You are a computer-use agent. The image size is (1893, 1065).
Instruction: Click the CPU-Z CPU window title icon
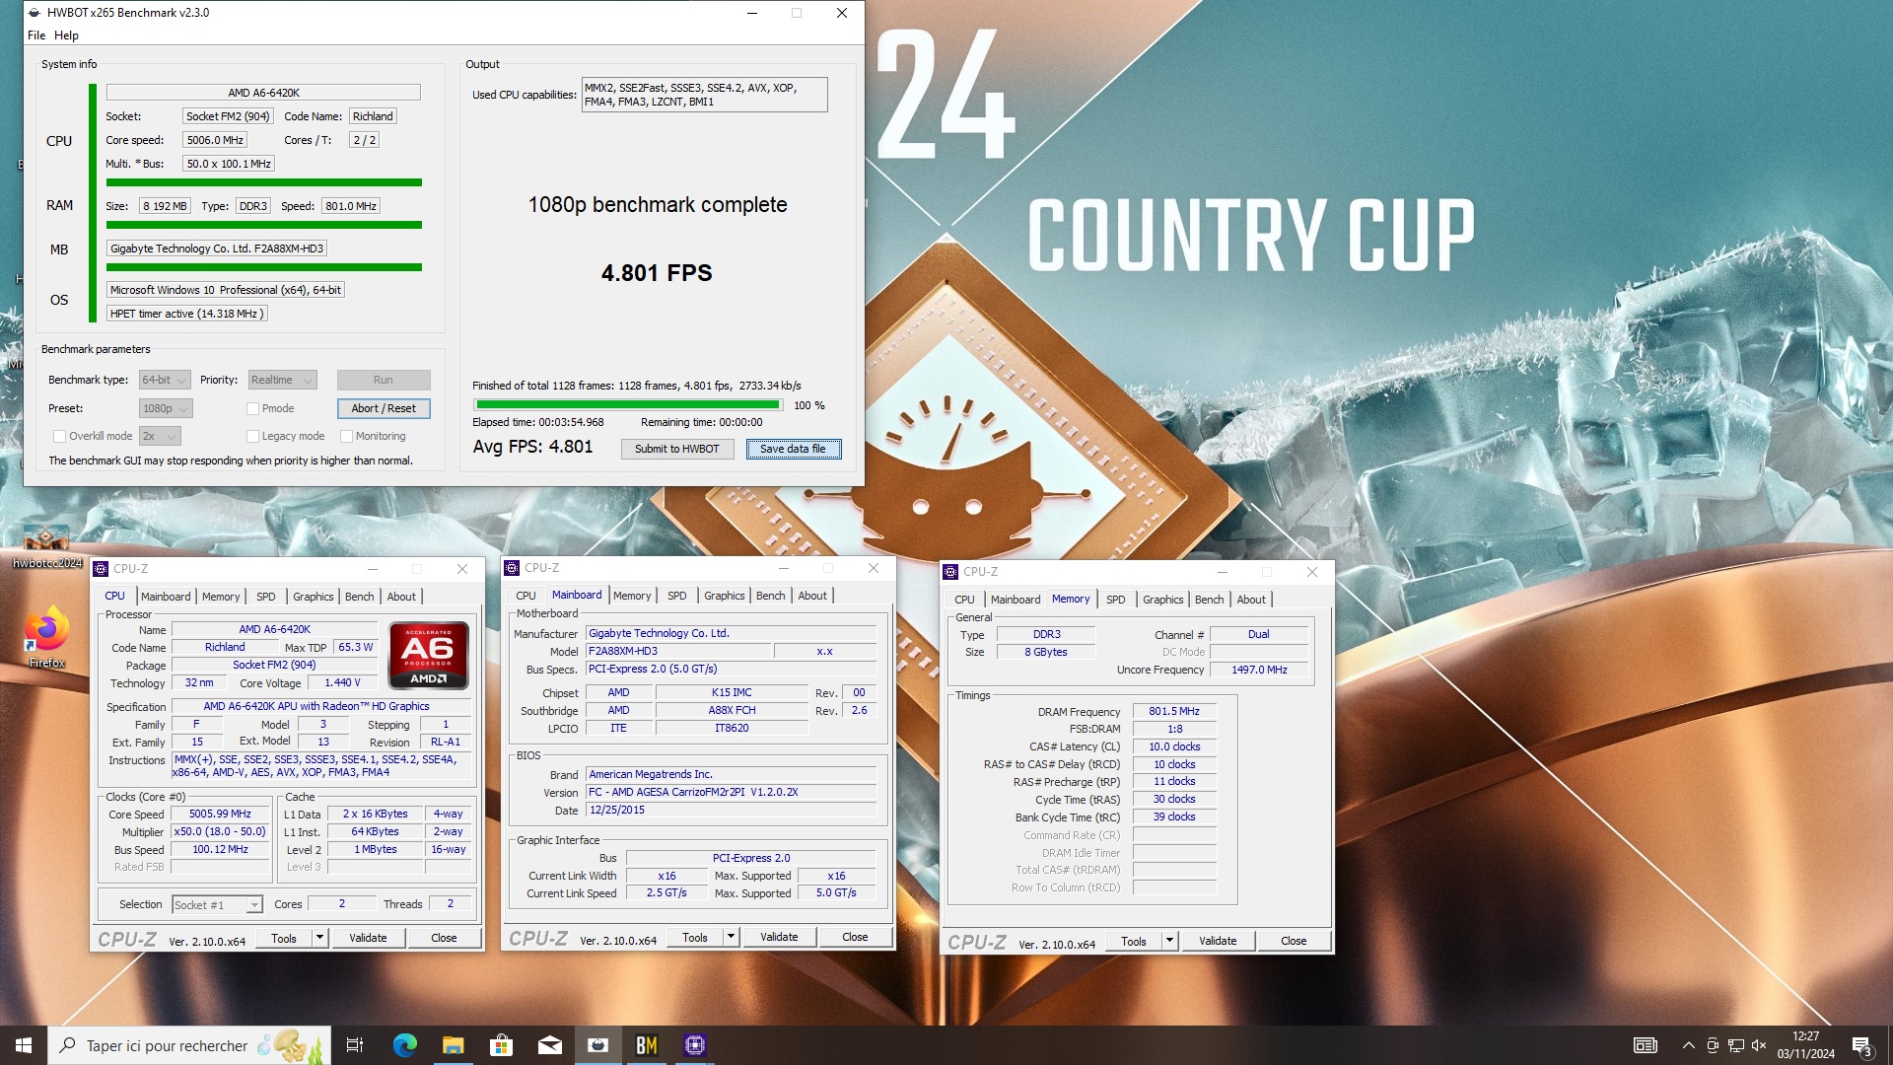click(x=100, y=569)
